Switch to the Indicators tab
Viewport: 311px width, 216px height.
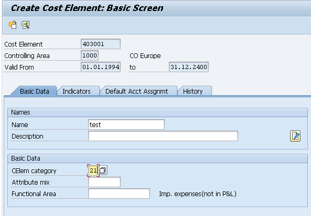pos(77,92)
